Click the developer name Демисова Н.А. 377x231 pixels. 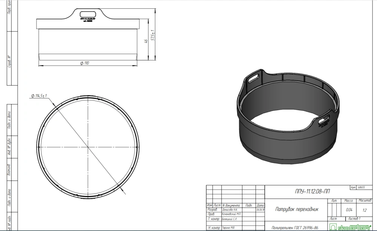(230, 209)
